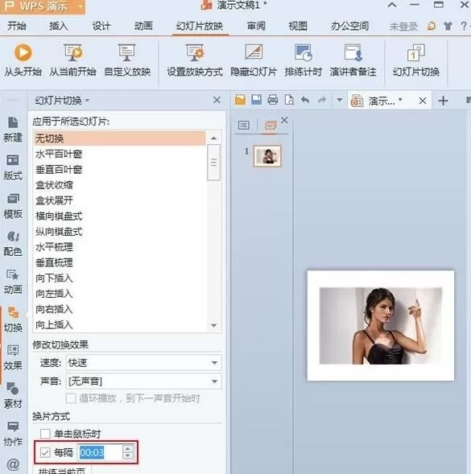The height and width of the screenshot is (474, 471).
Task: Select transition 向下插入
Action: click(120, 278)
